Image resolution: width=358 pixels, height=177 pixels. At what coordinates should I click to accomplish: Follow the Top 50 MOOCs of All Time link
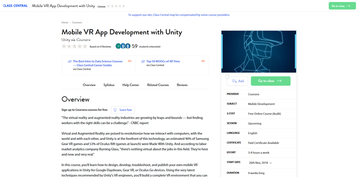[163, 61]
